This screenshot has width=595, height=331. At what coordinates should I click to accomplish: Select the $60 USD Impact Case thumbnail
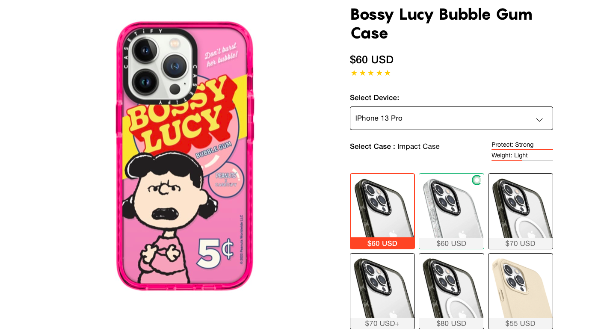[x=382, y=211]
